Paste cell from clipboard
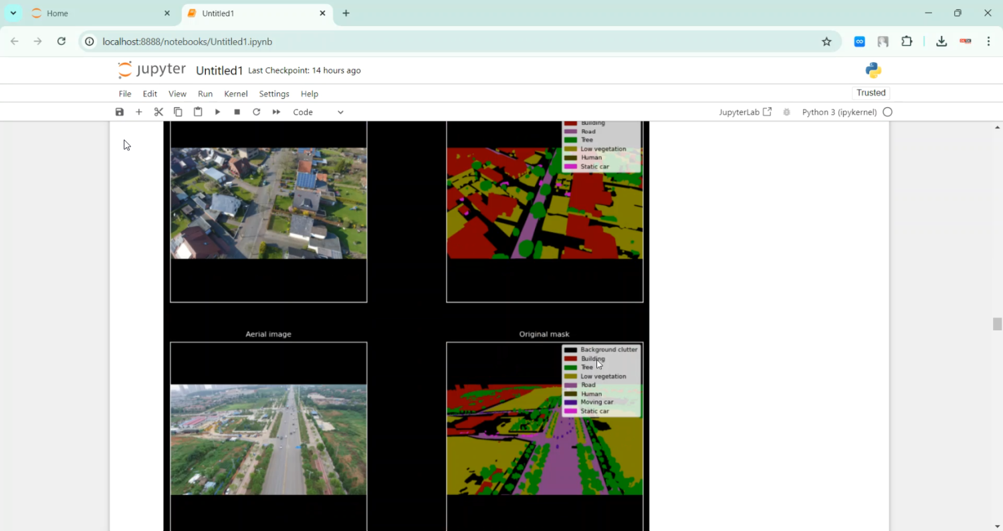The image size is (1003, 531). (198, 112)
